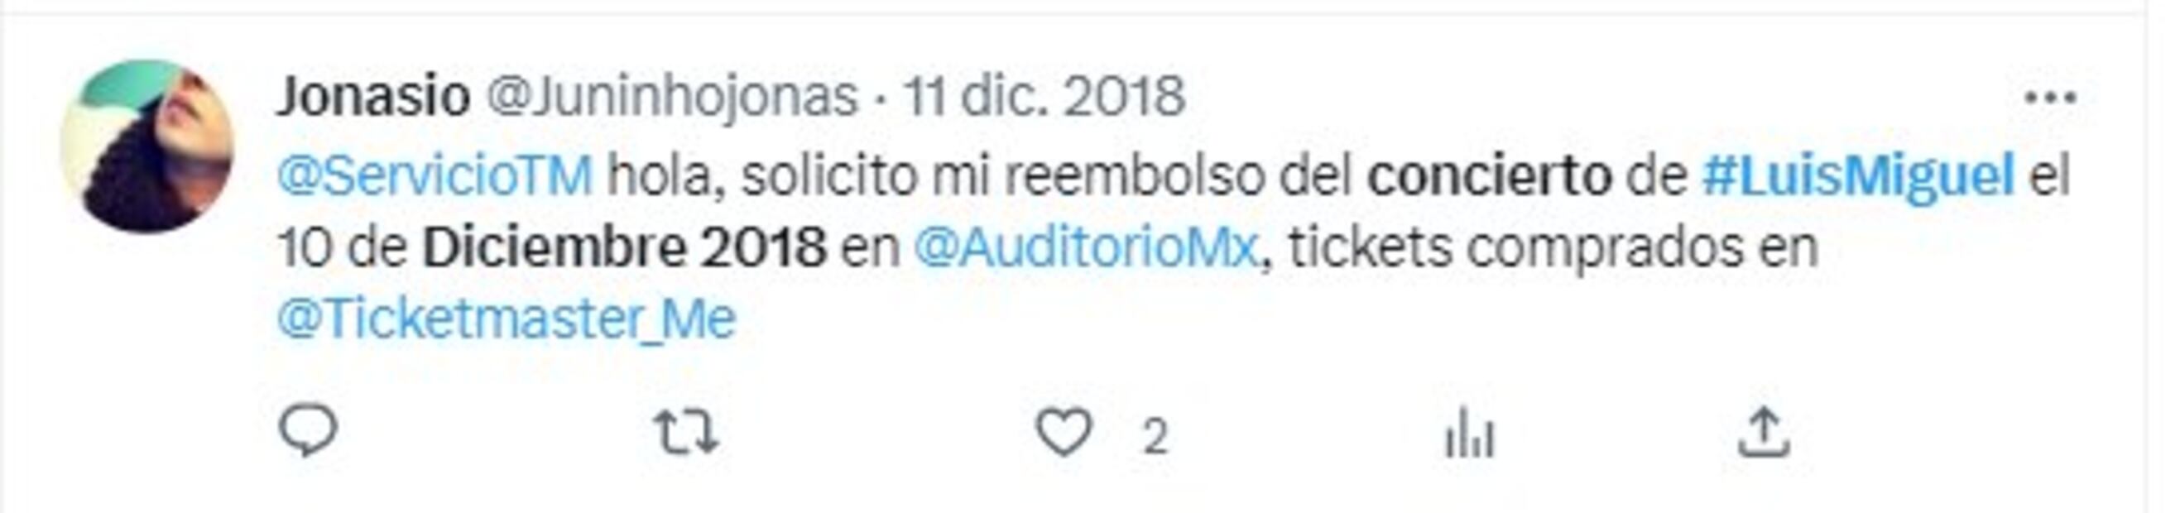
Task: Share the tweet using upload arrow icon
Action: [1765, 433]
